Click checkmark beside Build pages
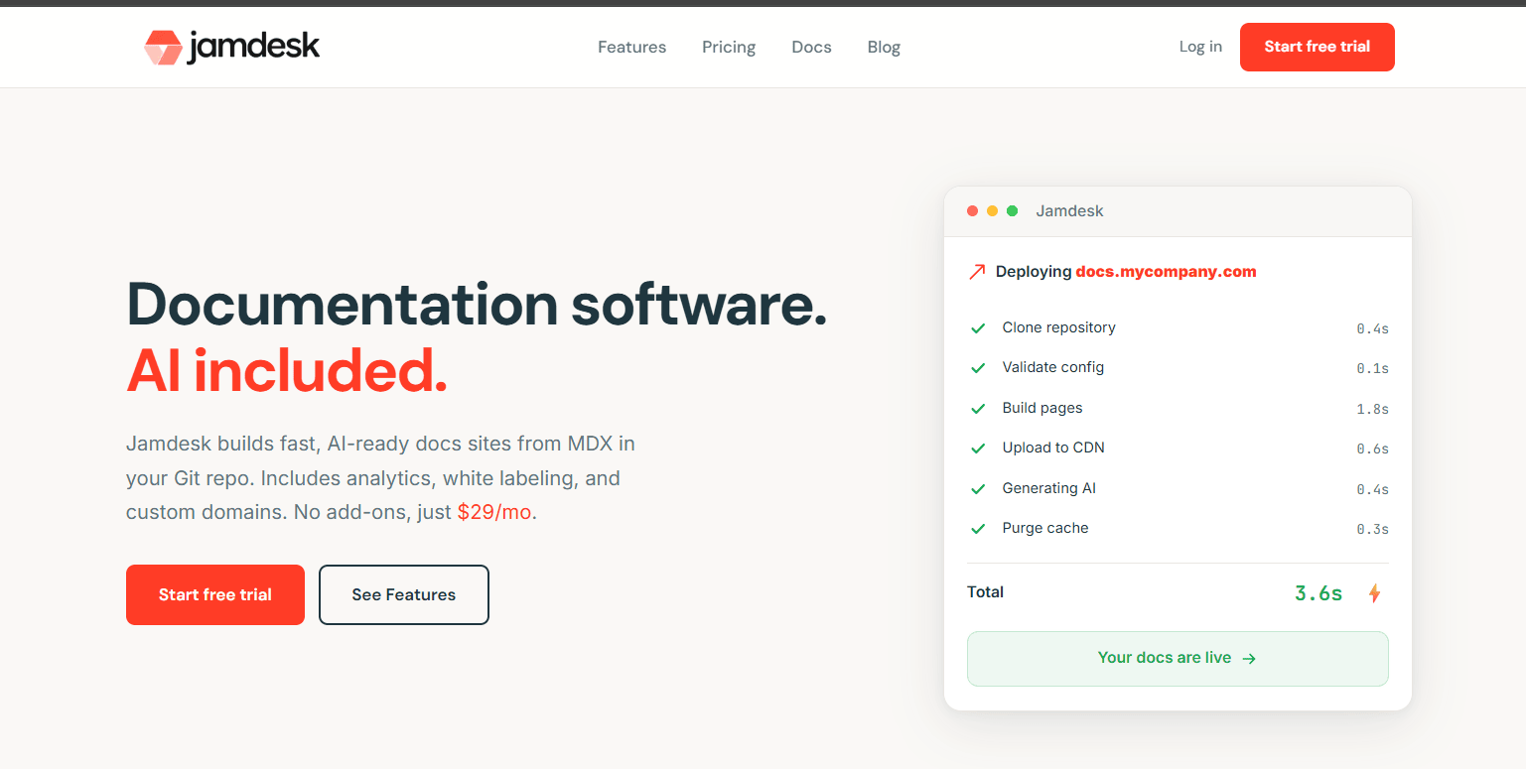 coord(978,409)
